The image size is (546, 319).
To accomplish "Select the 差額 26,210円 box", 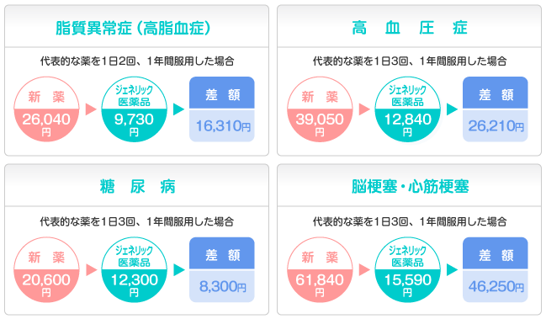I will point(496,109).
